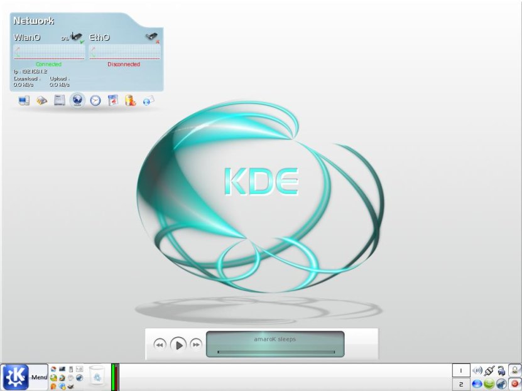Image resolution: width=522 pixels, height=391 pixels.
Task: Click the Download 0.0 kB/s value
Action: click(23, 85)
